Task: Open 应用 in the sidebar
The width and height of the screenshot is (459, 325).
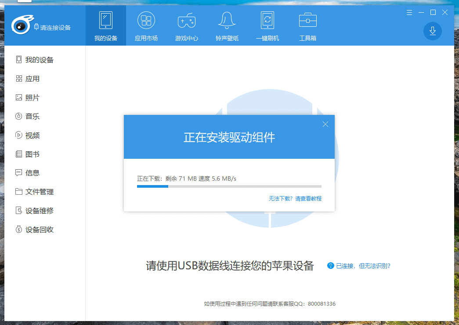Action: click(32, 79)
